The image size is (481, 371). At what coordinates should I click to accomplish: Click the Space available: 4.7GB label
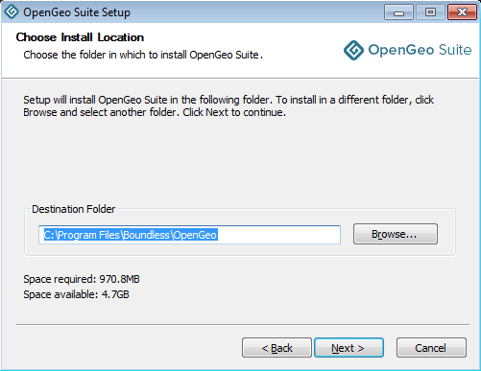[76, 294]
